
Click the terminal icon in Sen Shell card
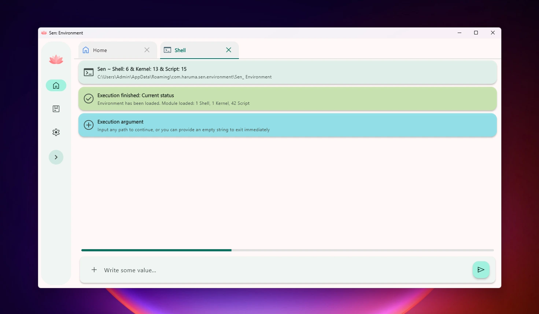click(x=89, y=72)
